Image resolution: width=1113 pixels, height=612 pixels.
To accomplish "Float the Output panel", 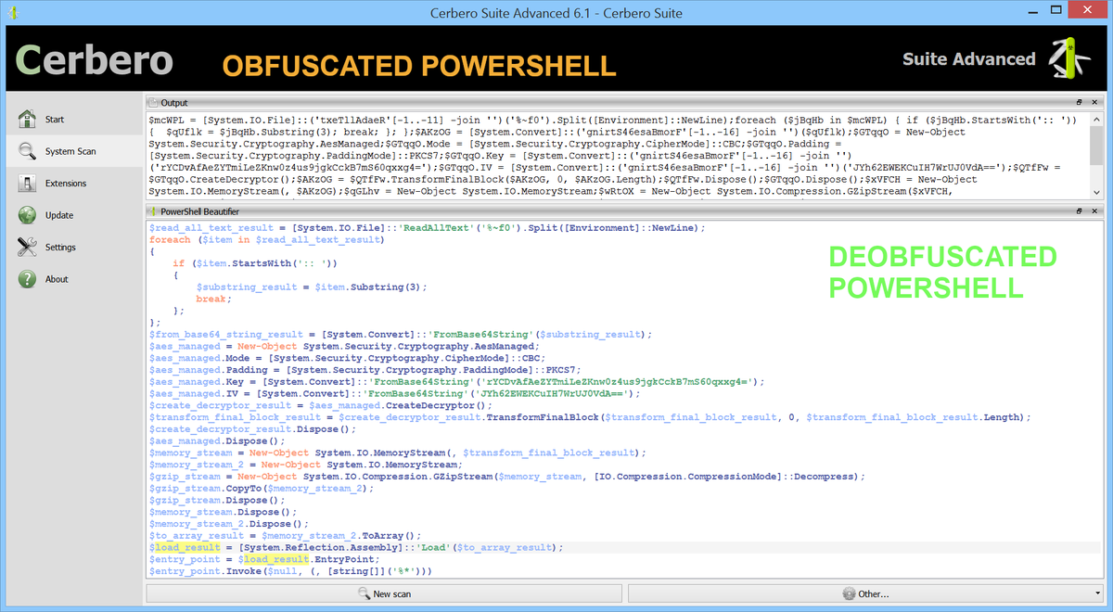I will (x=1079, y=103).
